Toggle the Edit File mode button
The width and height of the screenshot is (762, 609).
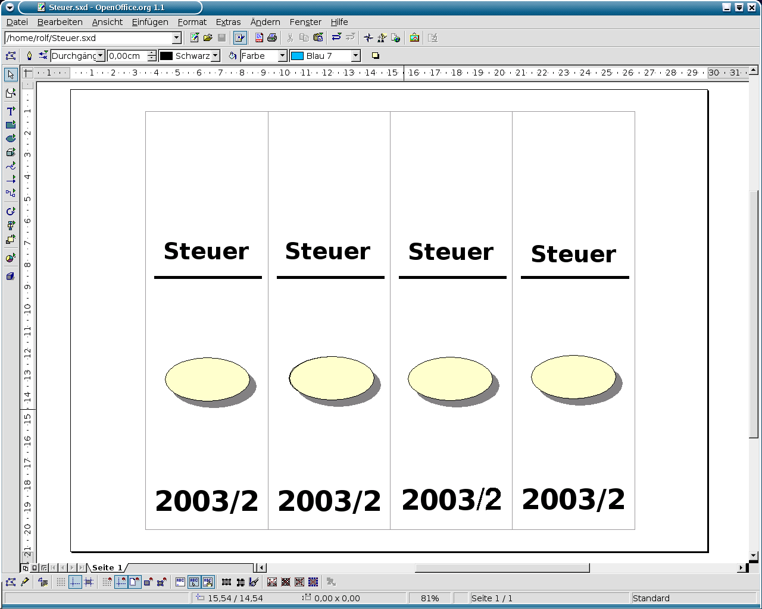(240, 38)
